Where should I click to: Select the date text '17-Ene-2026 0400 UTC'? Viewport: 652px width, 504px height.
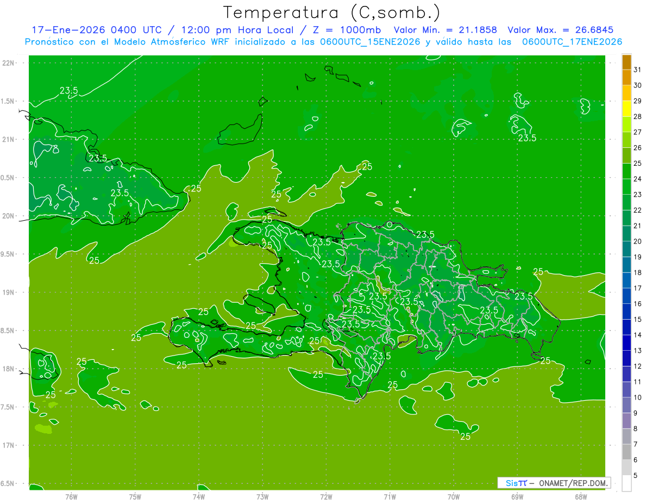pos(96,30)
